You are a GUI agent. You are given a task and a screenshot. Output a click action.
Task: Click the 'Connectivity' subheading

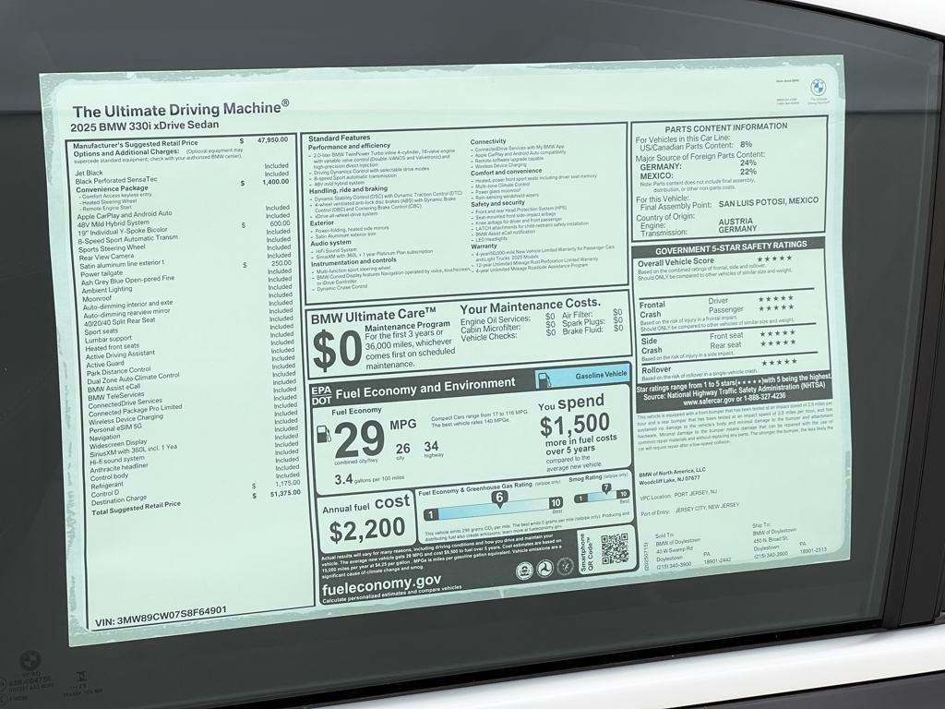[x=488, y=141]
